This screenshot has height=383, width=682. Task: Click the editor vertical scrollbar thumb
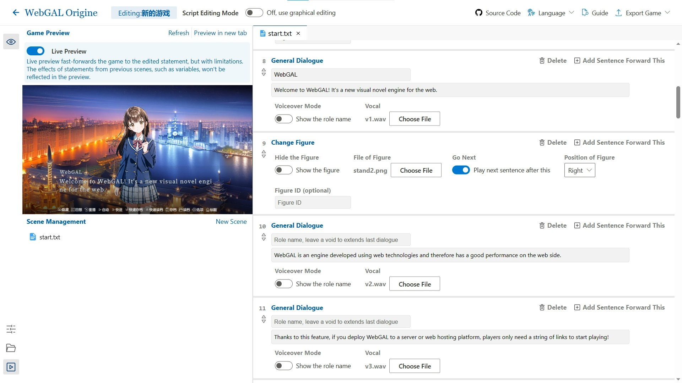click(678, 102)
